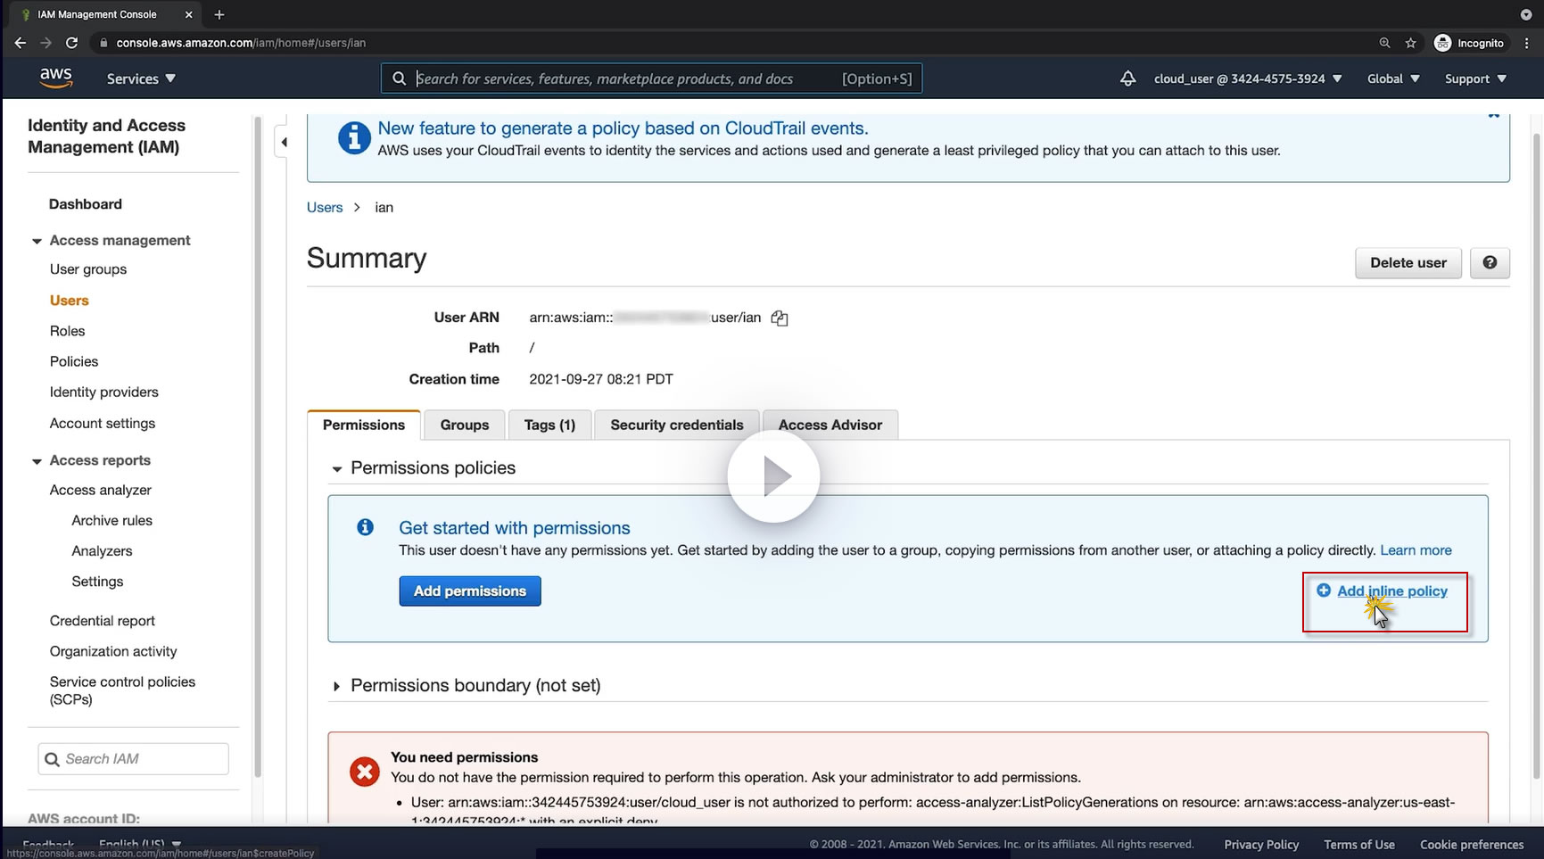The image size is (1544, 859).
Task: Switch to the Security credentials tab
Action: point(676,425)
